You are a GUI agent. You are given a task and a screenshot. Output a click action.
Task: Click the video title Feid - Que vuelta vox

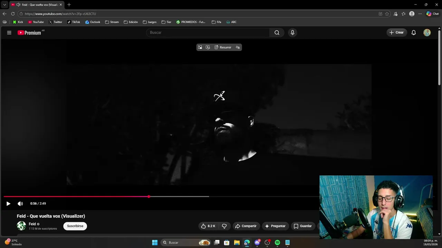[x=51, y=216]
